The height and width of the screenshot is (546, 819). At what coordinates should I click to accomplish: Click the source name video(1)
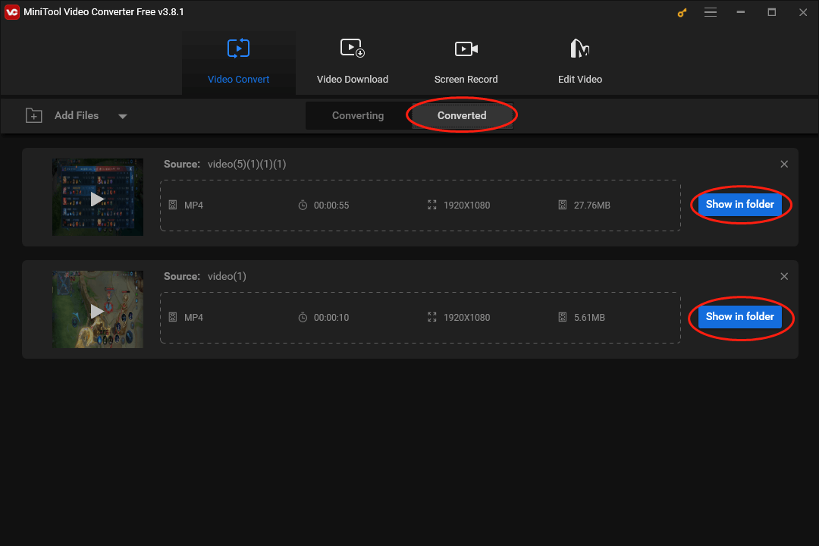tap(227, 276)
